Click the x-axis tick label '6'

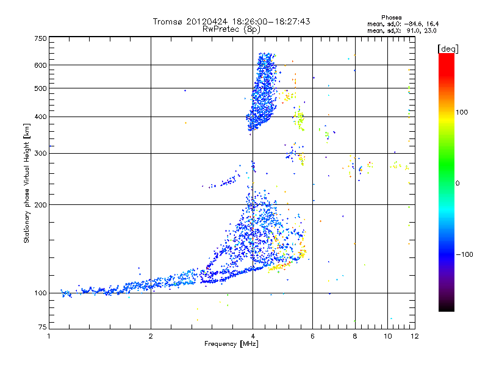[312, 336]
